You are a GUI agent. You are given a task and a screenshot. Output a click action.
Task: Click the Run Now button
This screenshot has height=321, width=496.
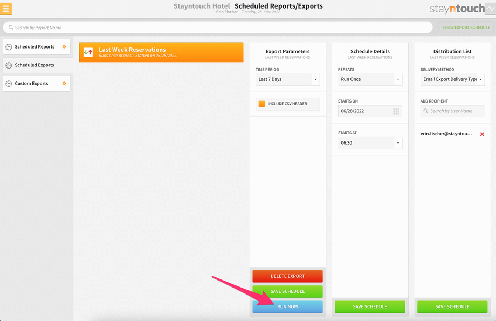point(287,306)
